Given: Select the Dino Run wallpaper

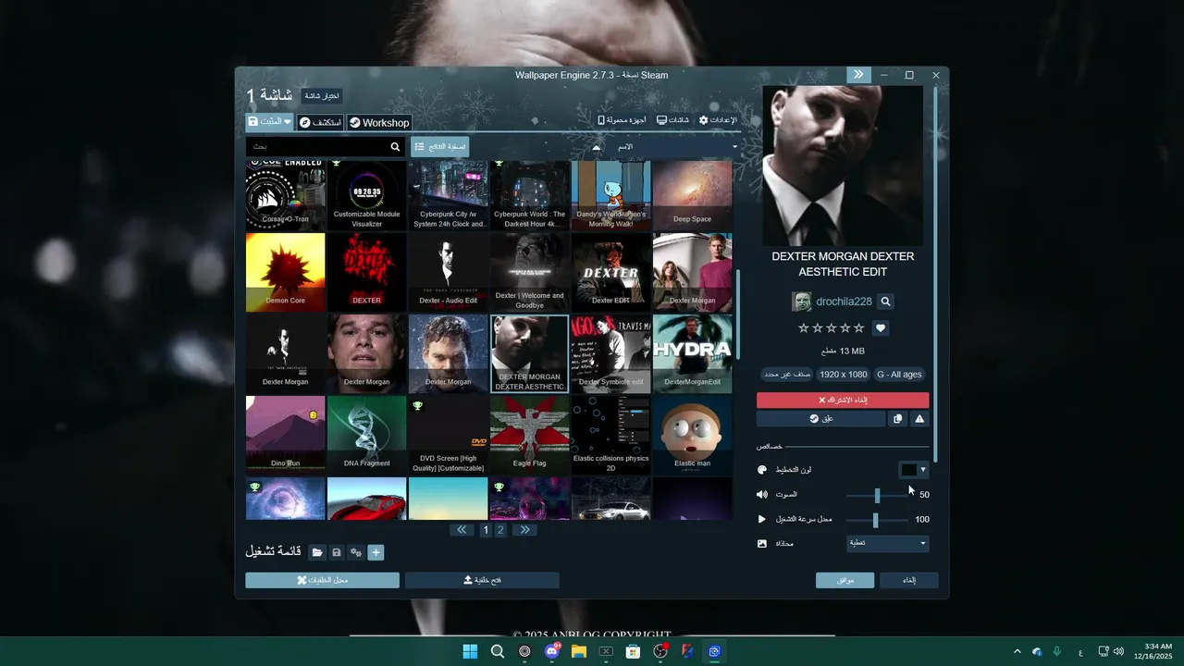Looking at the screenshot, I should click(286, 435).
